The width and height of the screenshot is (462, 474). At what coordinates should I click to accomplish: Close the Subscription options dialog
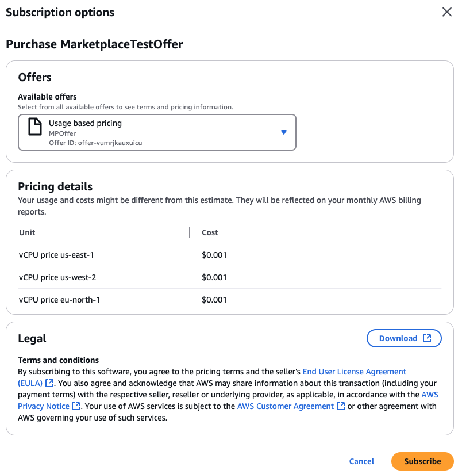[446, 12]
